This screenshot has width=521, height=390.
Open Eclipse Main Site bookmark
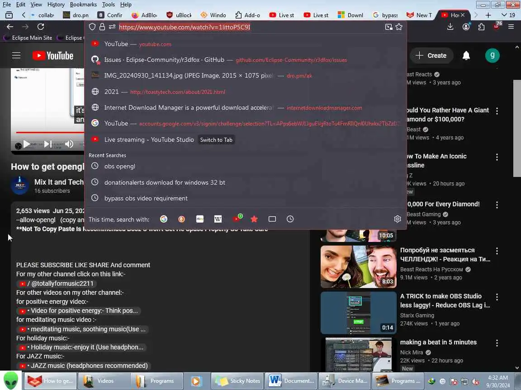click(28, 38)
